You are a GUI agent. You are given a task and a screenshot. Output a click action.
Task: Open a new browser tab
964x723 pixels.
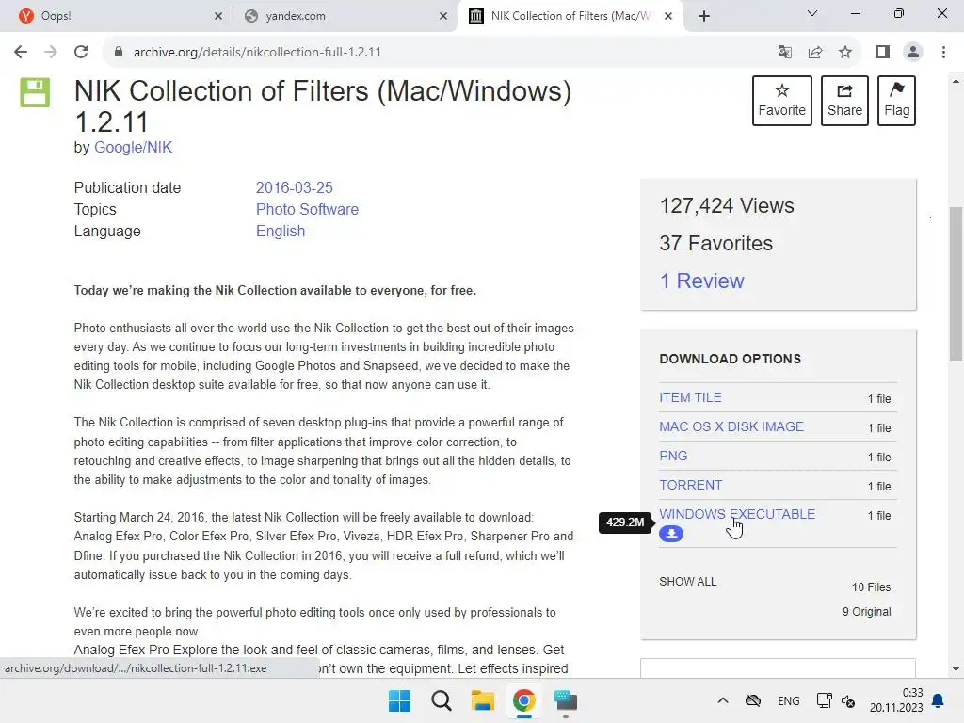click(x=704, y=16)
